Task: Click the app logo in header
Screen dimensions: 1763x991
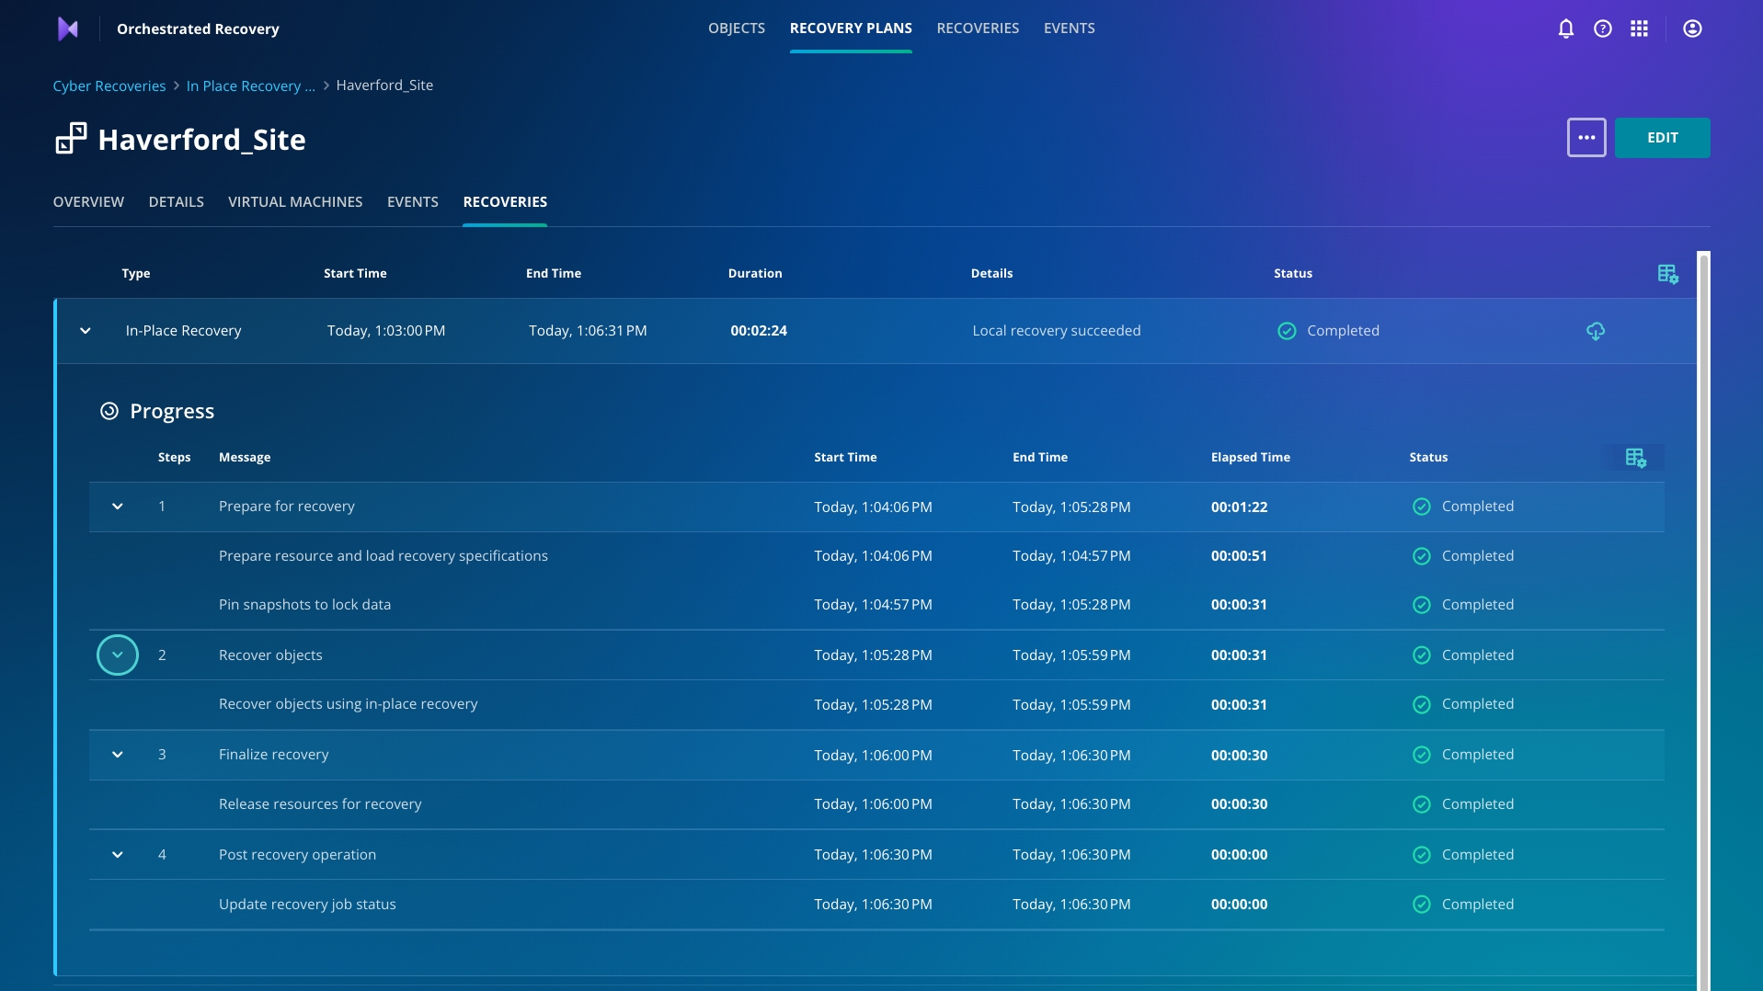Action: pos(68,28)
